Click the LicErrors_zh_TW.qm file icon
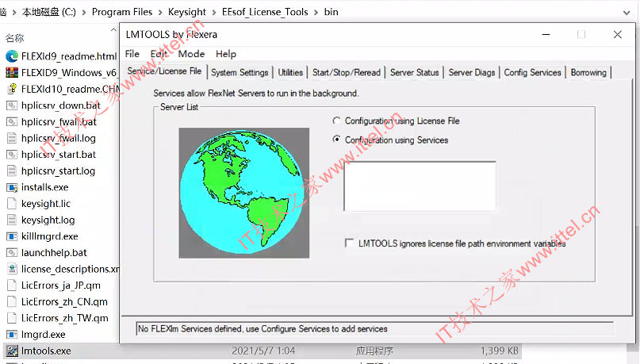 tap(12, 318)
